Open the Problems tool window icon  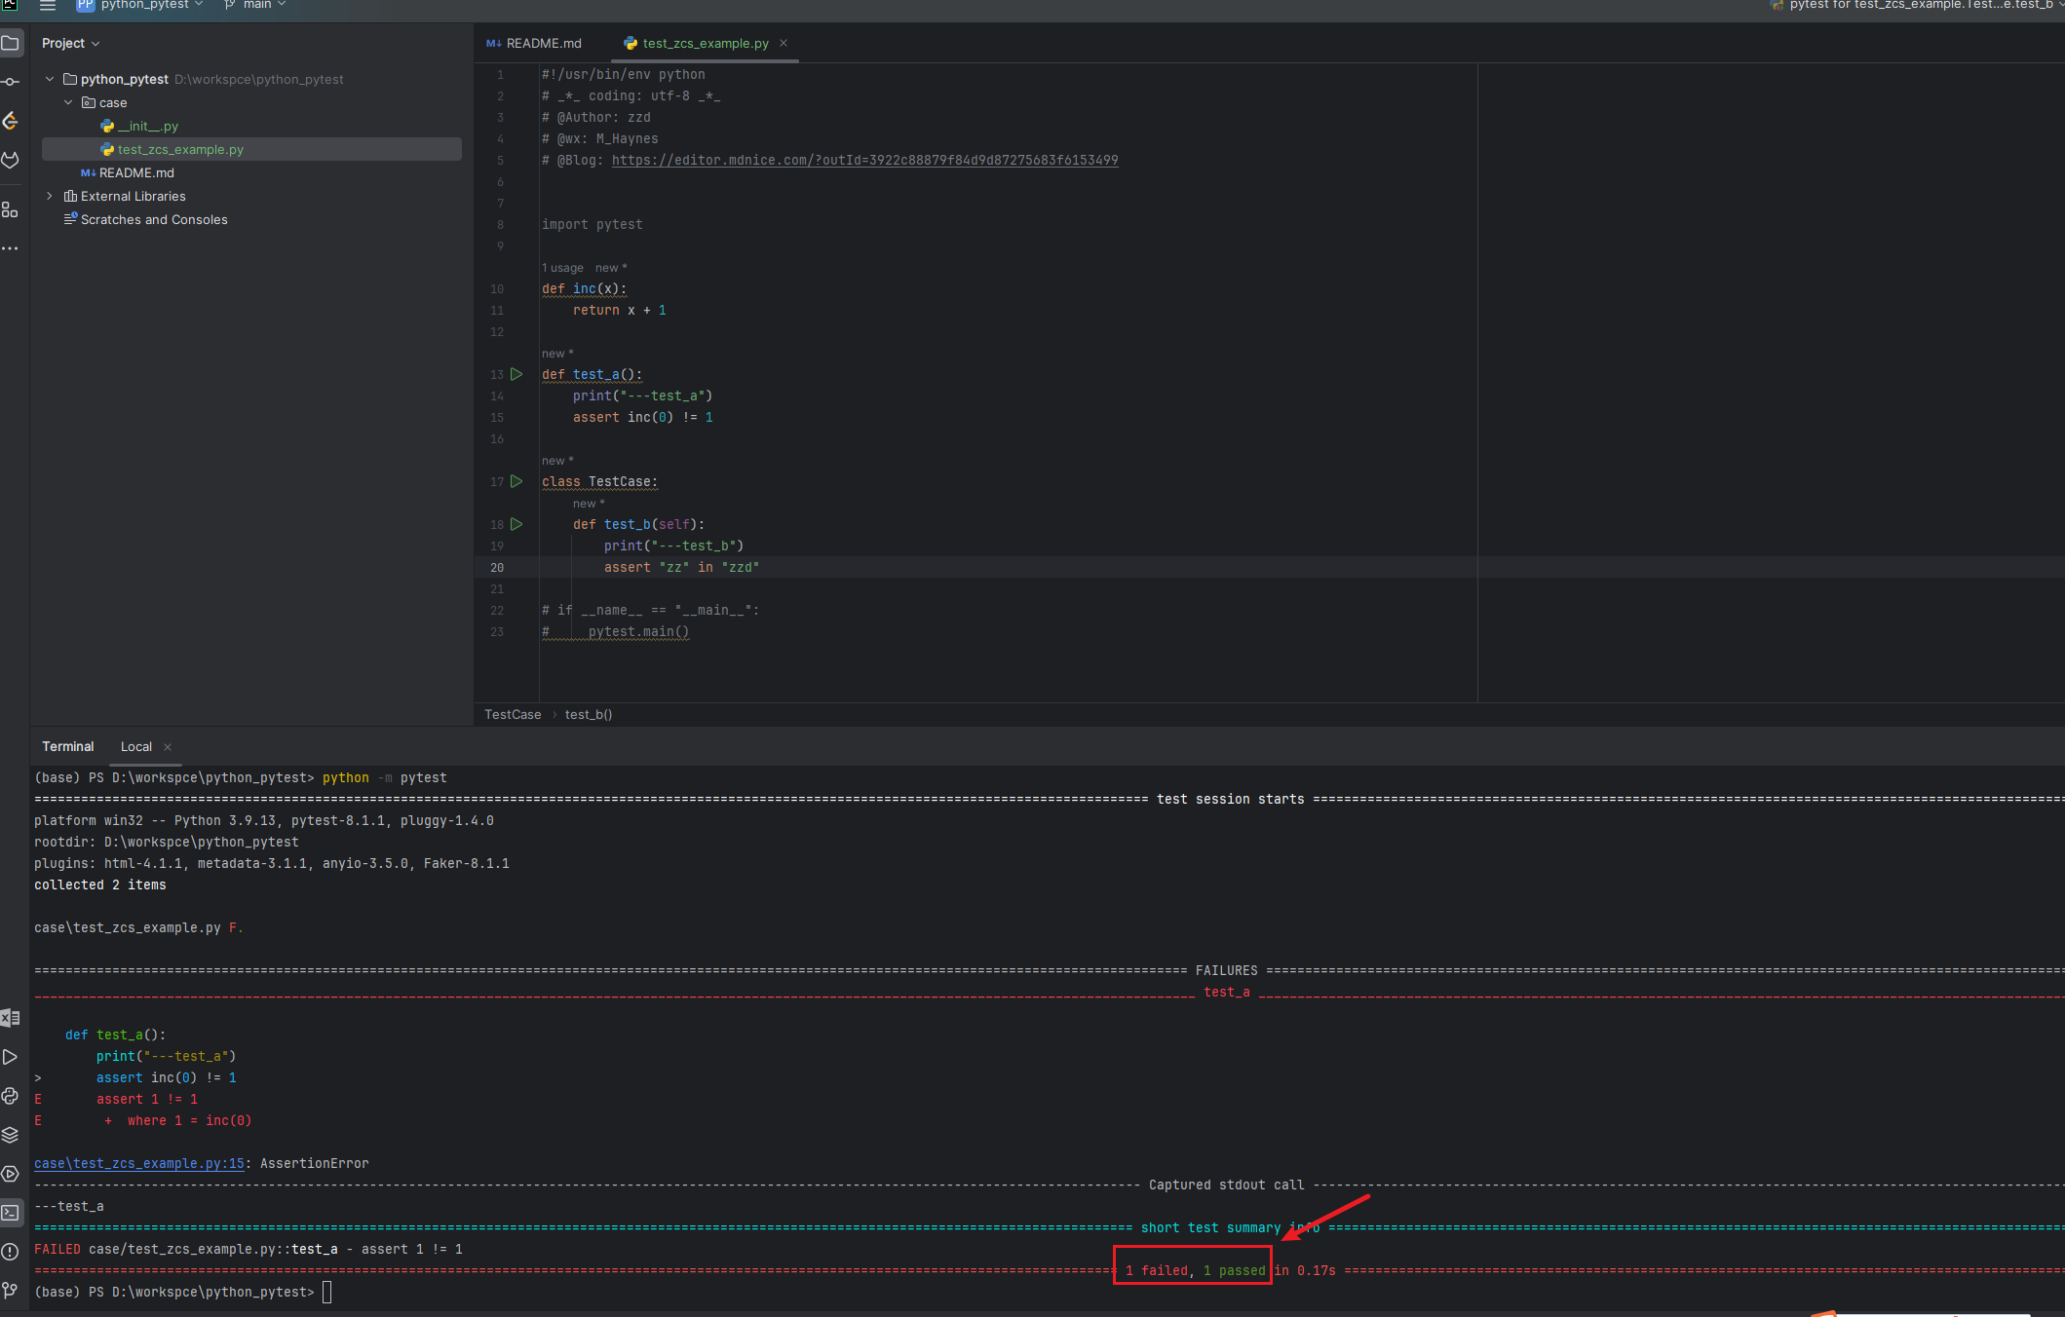[11, 1252]
